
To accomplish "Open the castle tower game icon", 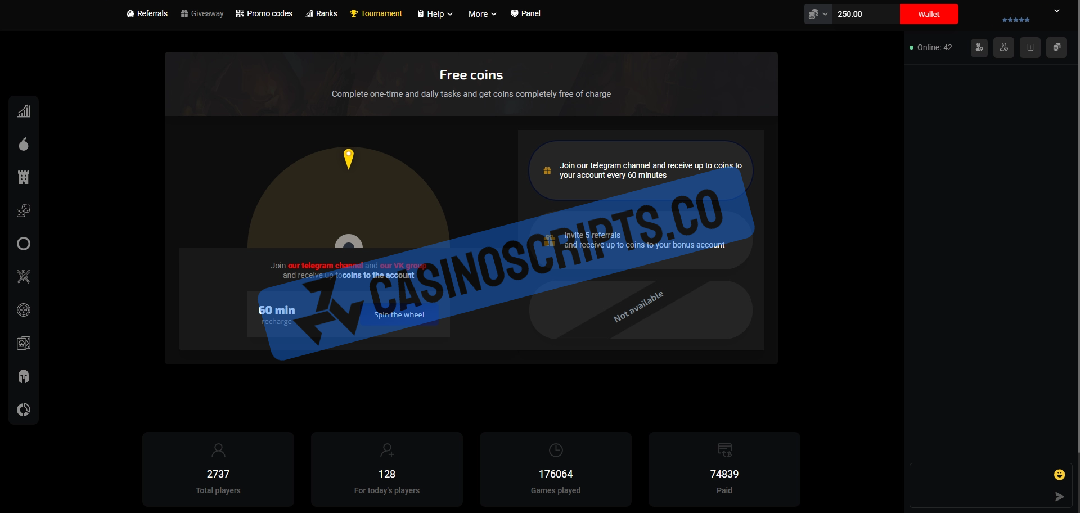I will click(24, 178).
